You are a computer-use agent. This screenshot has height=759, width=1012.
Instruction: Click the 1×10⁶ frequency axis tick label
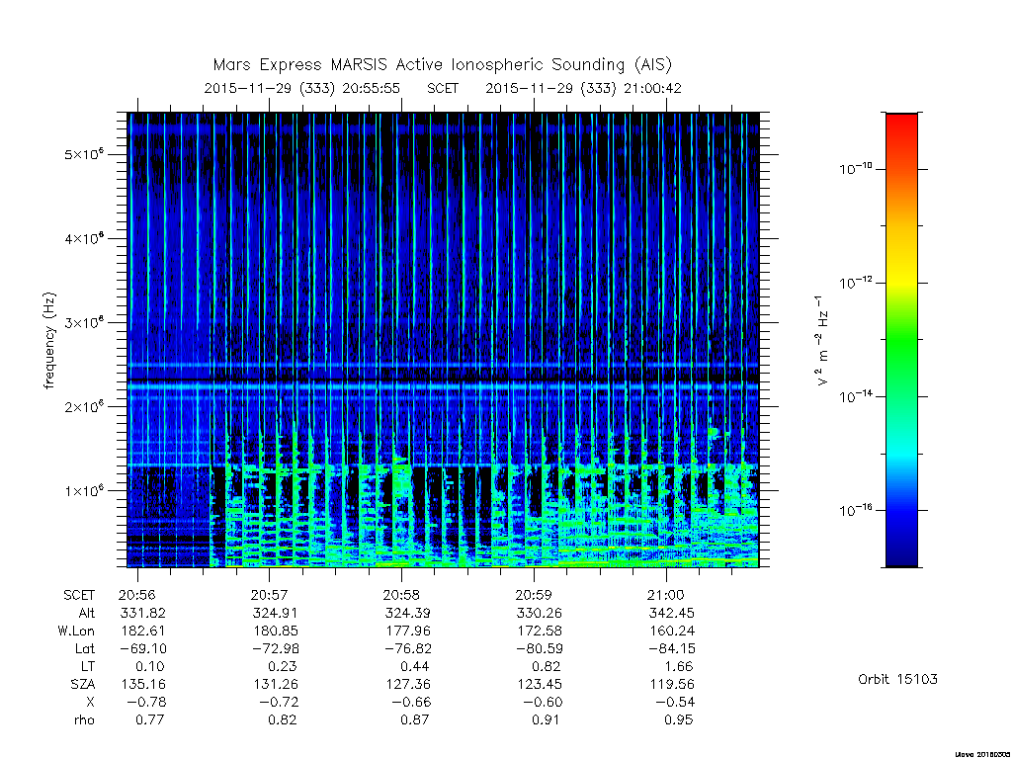(84, 490)
